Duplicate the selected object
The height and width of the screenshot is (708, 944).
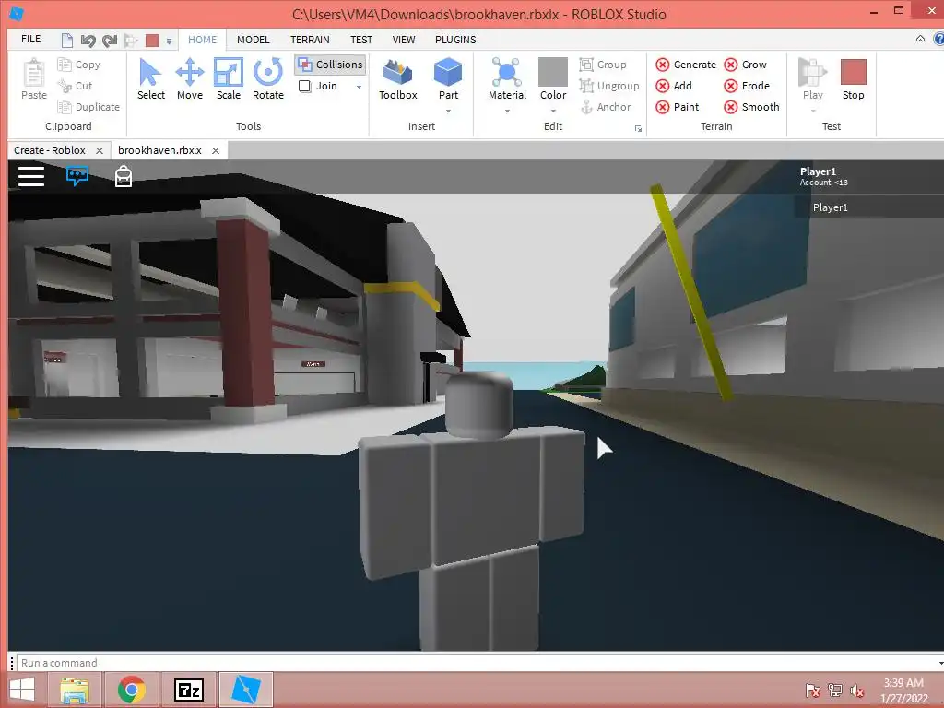tap(88, 107)
